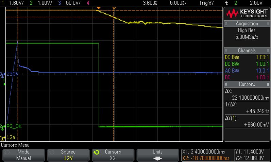Image resolution: width=271 pixels, height=162 pixels.
Task: Click the X2 -18.700000000ms readout
Action: click(x=206, y=158)
